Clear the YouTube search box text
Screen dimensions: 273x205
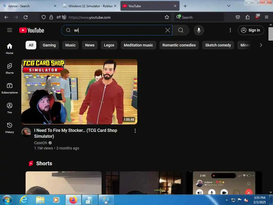pos(167,30)
